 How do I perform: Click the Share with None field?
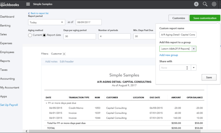click(175, 68)
